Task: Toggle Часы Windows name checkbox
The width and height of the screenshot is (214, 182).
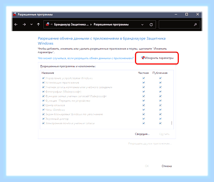Action: pos(43,110)
